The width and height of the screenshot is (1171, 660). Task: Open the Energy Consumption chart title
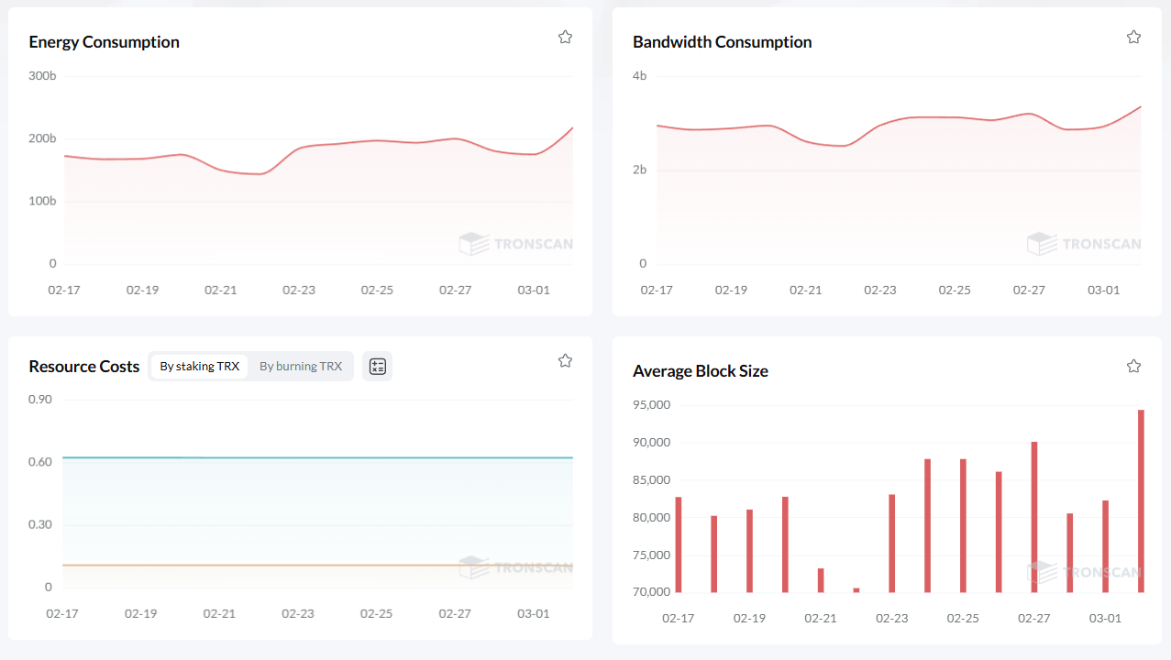[104, 42]
